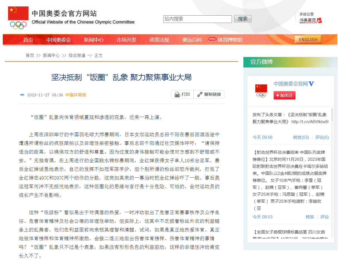This screenshot has width=338, height=260.
Task: Click the 综合报道 breadcrumb link
Action: (x=77, y=55)
